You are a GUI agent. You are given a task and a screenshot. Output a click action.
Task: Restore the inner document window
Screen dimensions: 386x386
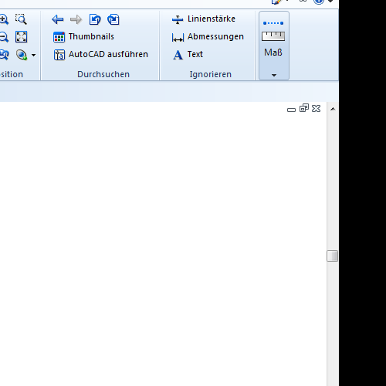[304, 108]
